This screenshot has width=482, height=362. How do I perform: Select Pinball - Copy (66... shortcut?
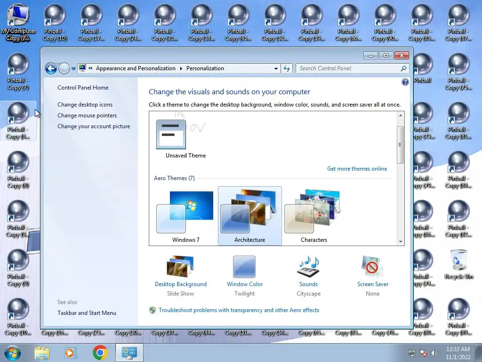(348, 22)
